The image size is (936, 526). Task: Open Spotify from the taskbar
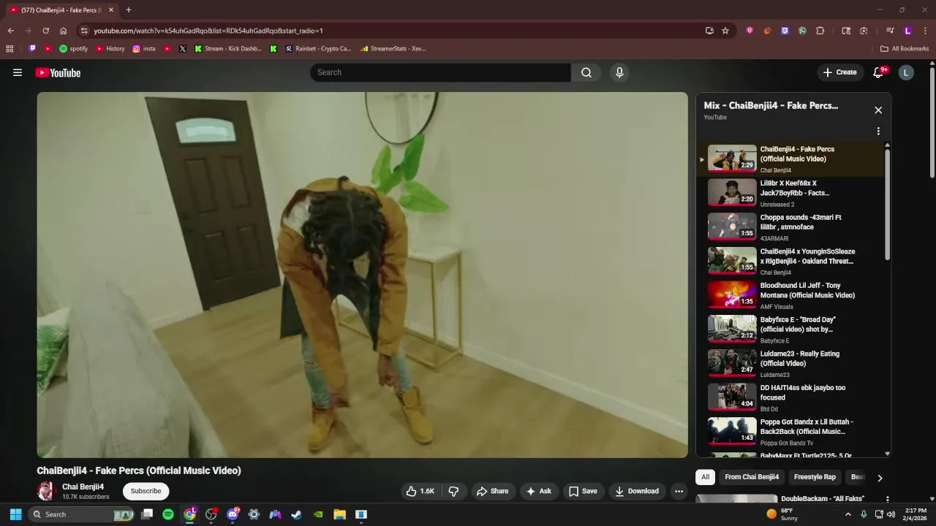pyautogui.click(x=168, y=514)
